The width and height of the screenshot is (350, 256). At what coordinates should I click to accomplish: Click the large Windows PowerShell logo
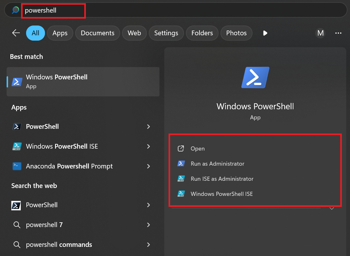point(255,77)
